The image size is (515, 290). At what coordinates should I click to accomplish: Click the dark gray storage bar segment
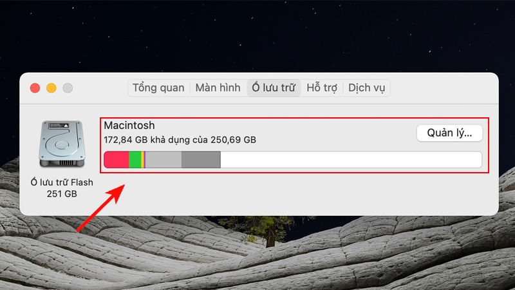click(x=201, y=160)
